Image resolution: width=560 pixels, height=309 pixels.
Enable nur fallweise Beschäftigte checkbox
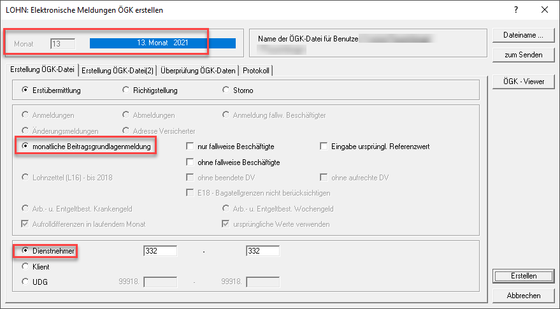(190, 147)
